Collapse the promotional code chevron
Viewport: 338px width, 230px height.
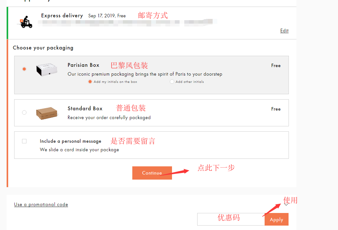tap(286, 204)
